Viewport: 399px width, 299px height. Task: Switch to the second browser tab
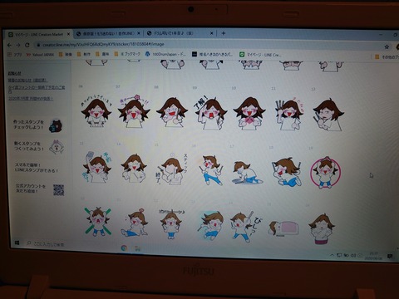click(109, 33)
